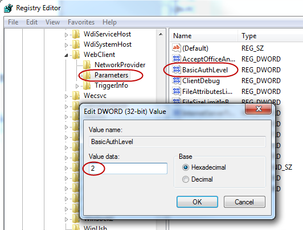Click the Registry Editor title bar icon
The height and width of the screenshot is (230, 303).
tap(9, 8)
